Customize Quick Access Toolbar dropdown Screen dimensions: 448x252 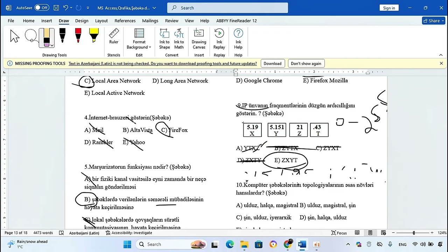[88, 8]
